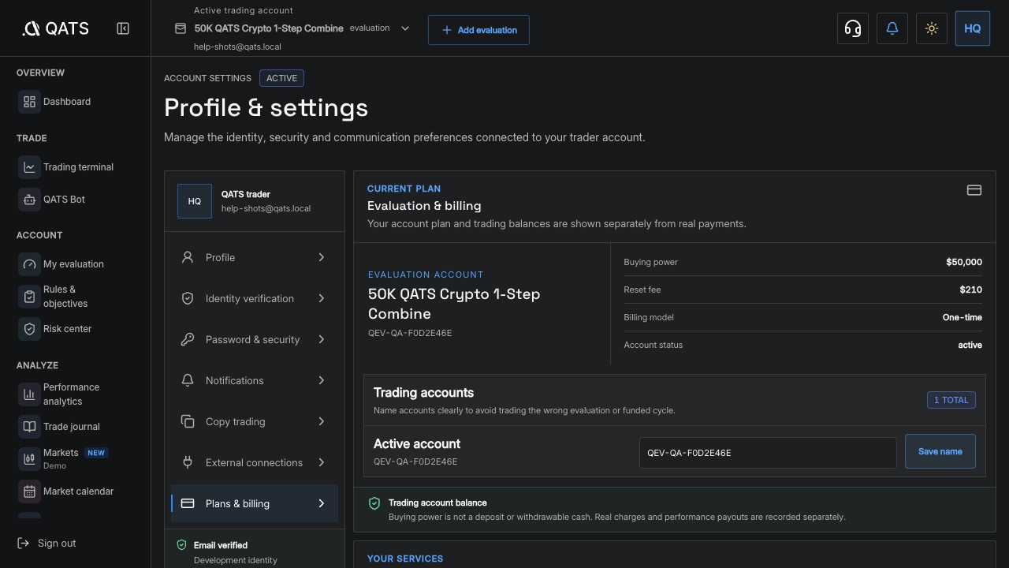Open Profile settings section
This screenshot has height=568, width=1009.
(x=255, y=257)
